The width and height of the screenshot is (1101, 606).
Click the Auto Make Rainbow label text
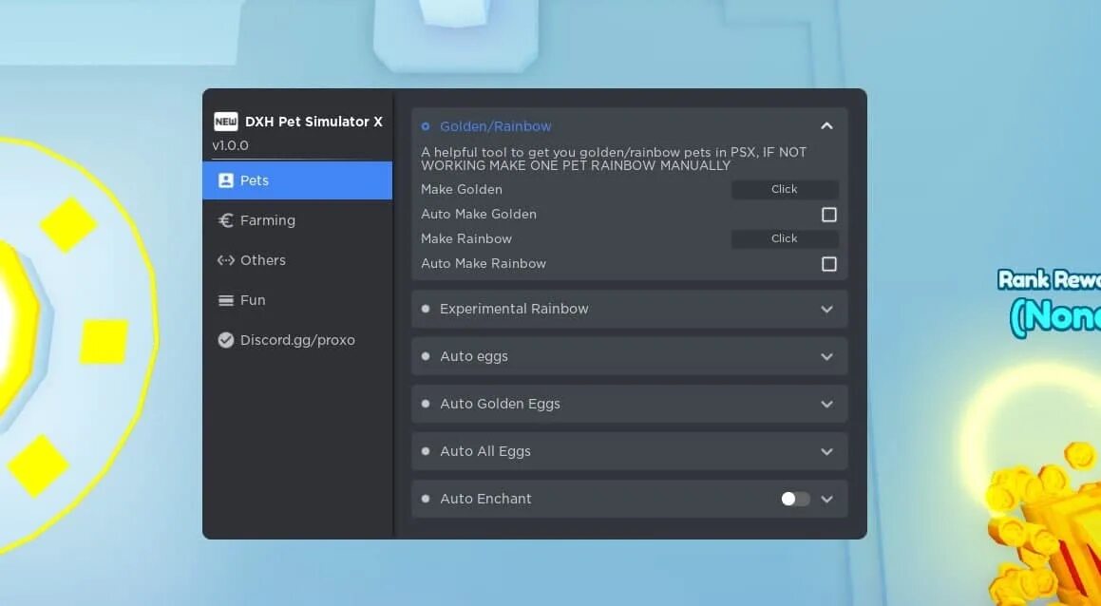pyautogui.click(x=484, y=263)
